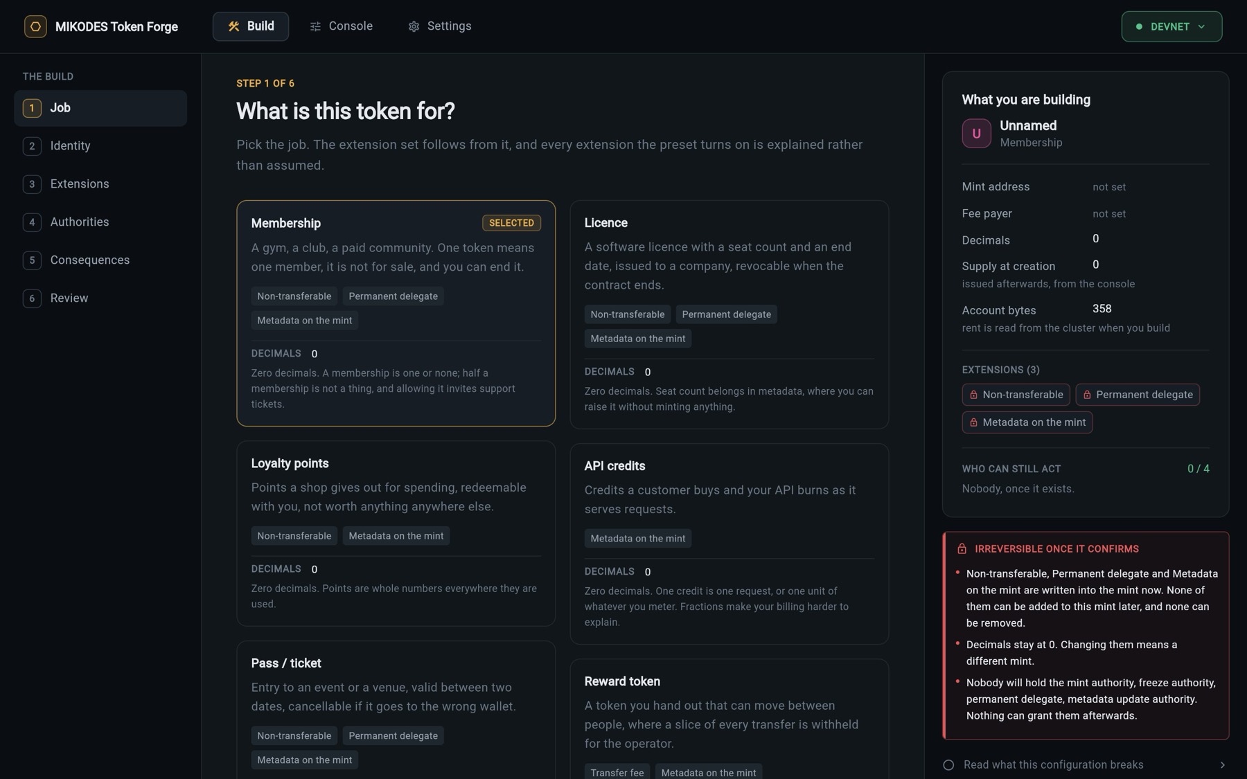Click the step 6 number badge for Review
Image resolution: width=1247 pixels, height=779 pixels.
coord(32,298)
